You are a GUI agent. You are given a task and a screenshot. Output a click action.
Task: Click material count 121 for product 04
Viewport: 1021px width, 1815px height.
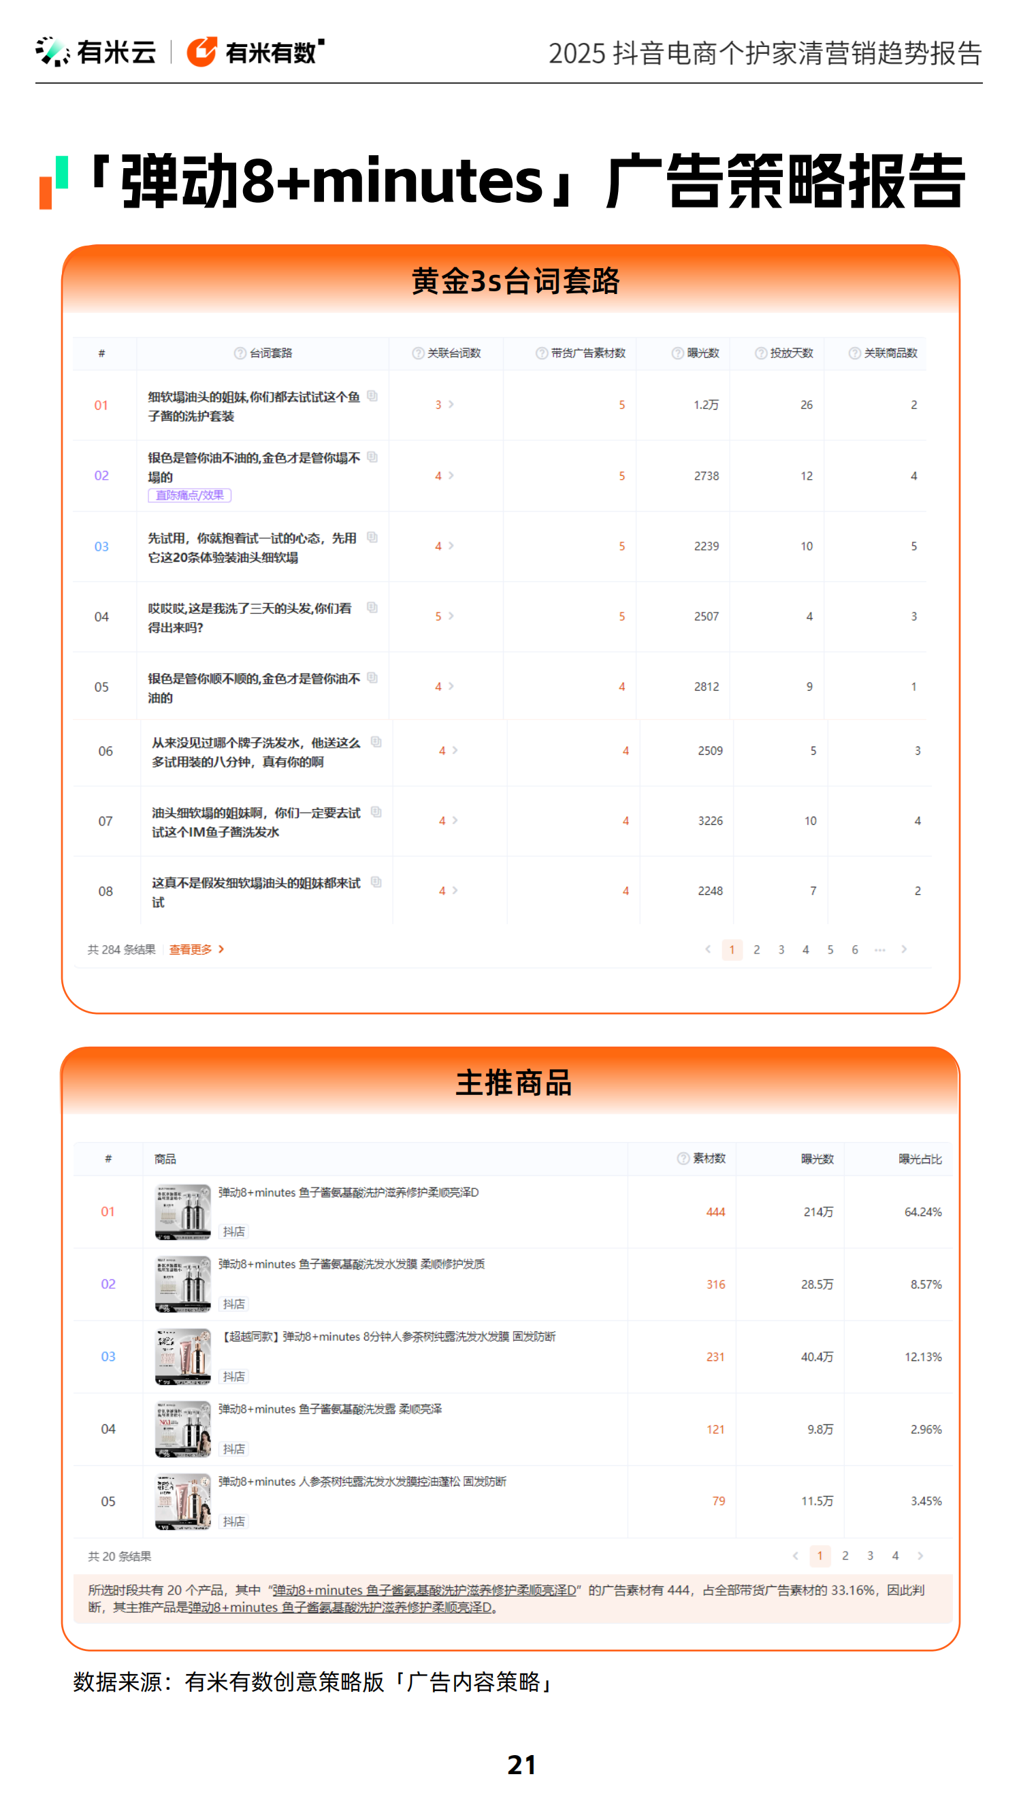click(x=716, y=1430)
